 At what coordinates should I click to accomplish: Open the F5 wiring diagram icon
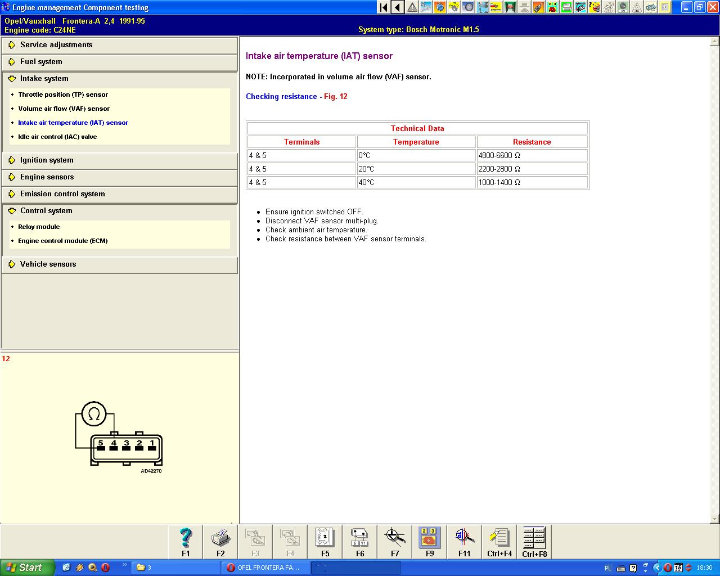pyautogui.click(x=325, y=538)
